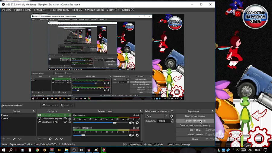Open Windows search from the taskbar

[x=11, y=150]
